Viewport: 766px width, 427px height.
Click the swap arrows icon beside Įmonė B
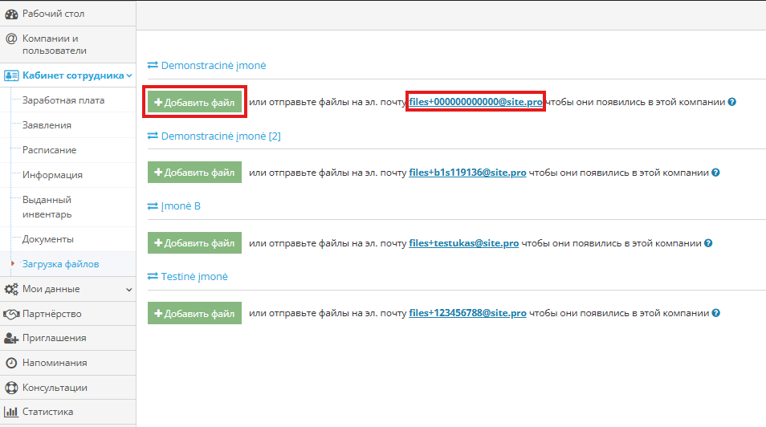click(153, 206)
